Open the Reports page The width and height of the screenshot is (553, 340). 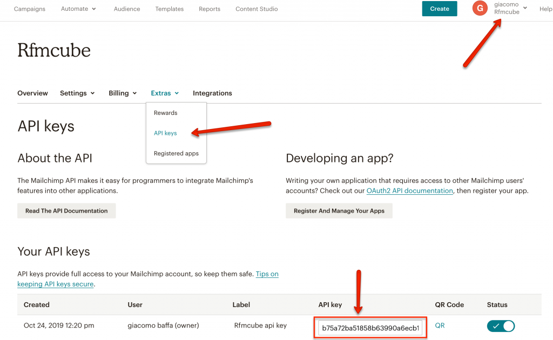210,9
